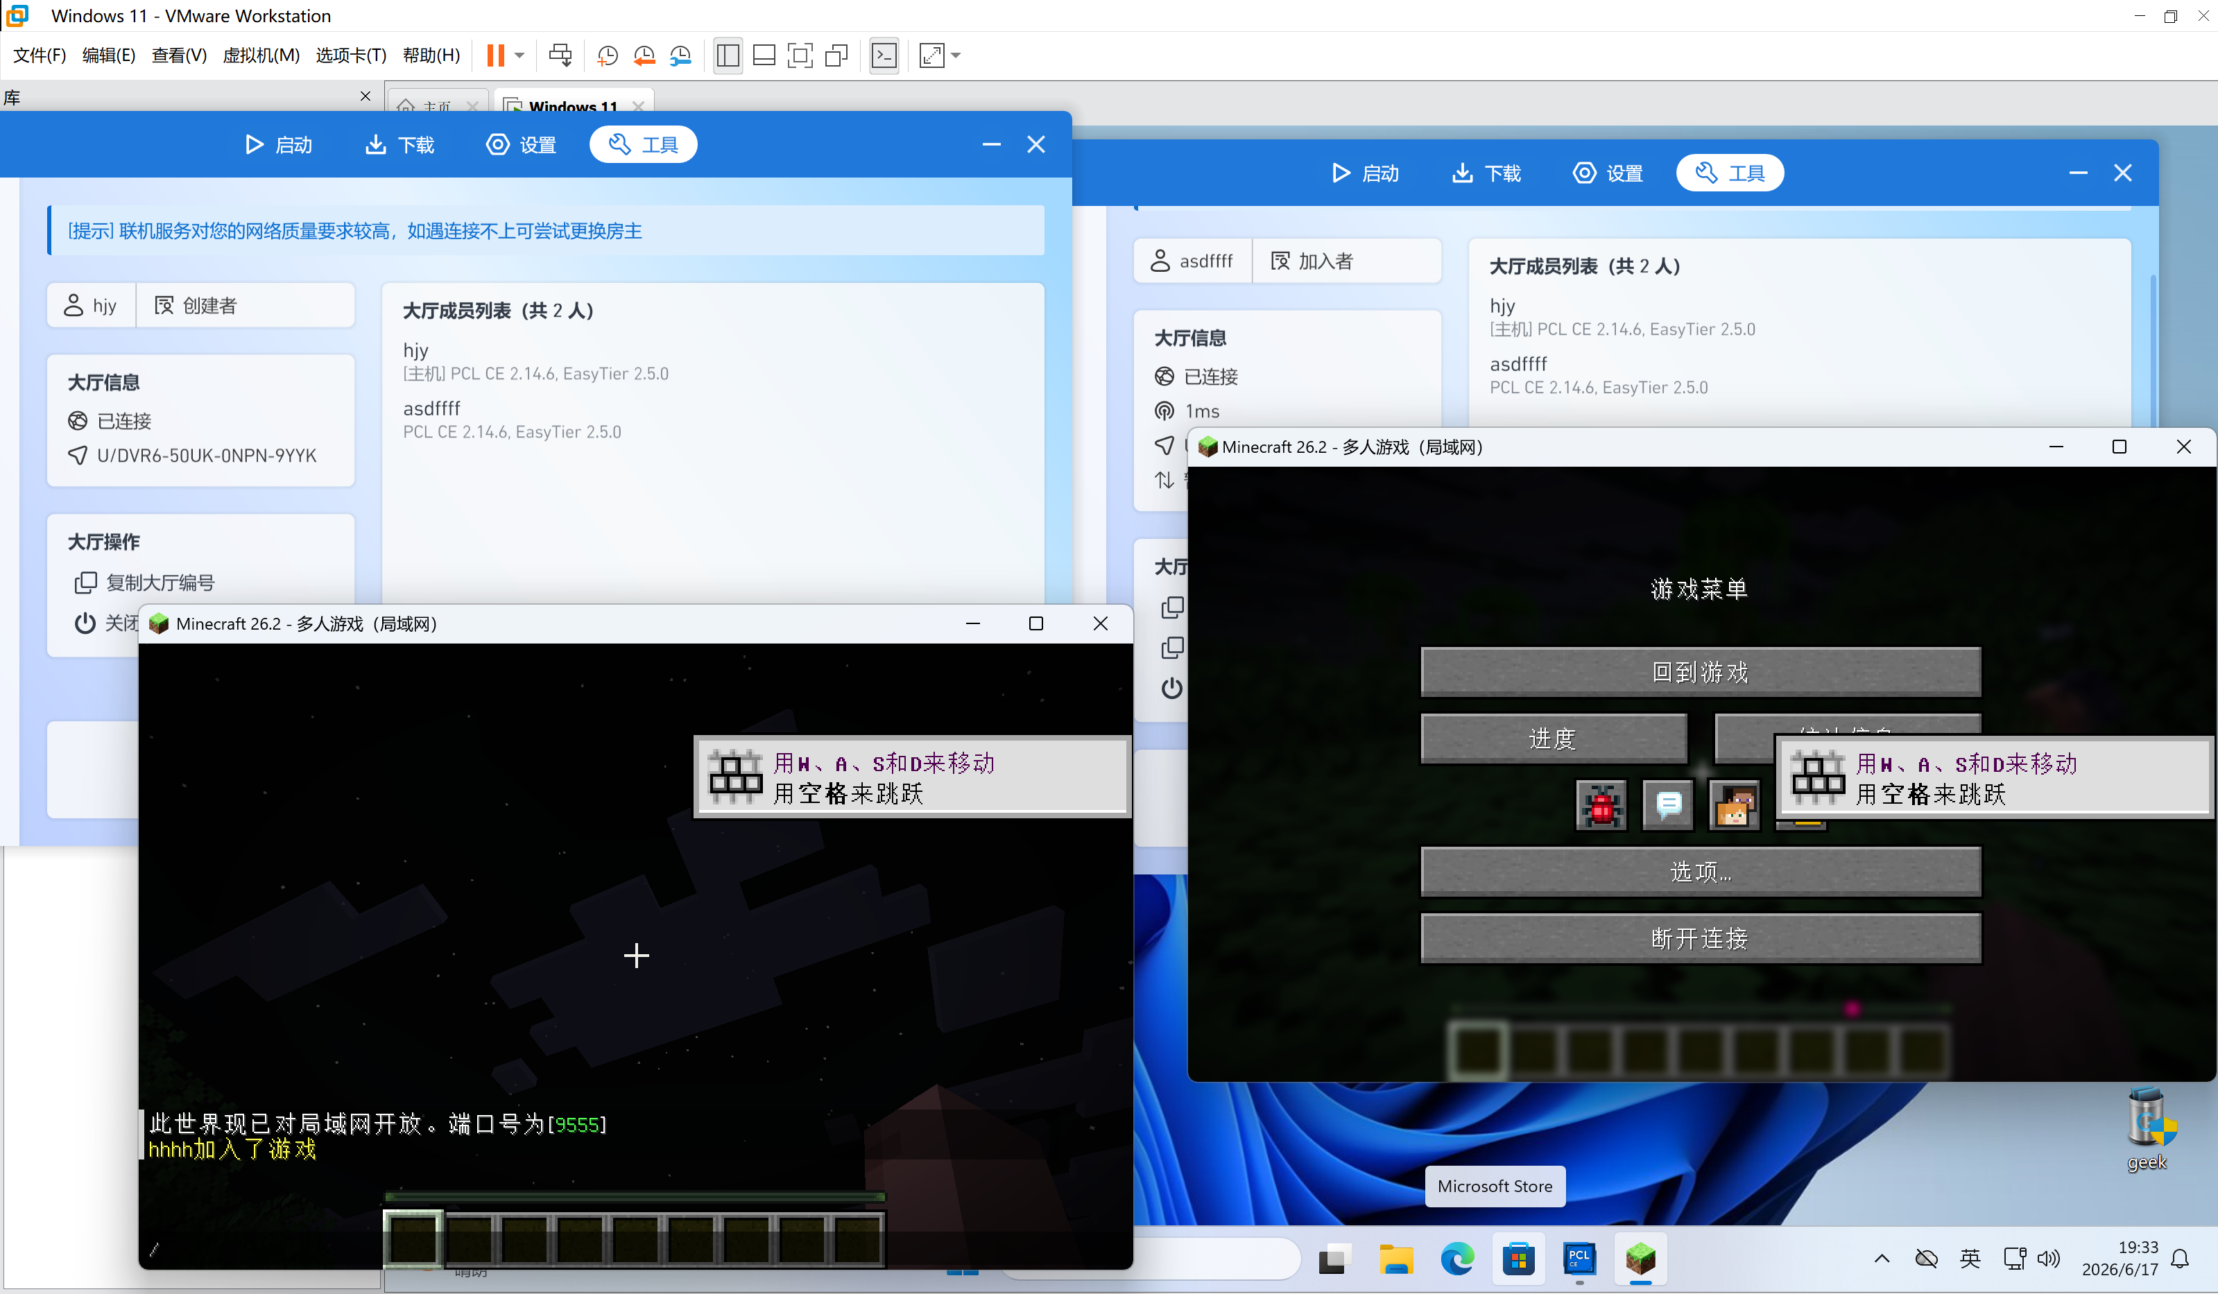This screenshot has width=2218, height=1294.
Task: Open Microsoft Store from the taskbar
Action: (1518, 1259)
